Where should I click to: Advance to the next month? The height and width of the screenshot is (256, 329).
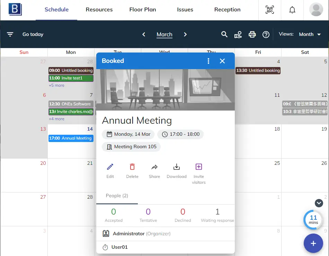pyautogui.click(x=185, y=35)
